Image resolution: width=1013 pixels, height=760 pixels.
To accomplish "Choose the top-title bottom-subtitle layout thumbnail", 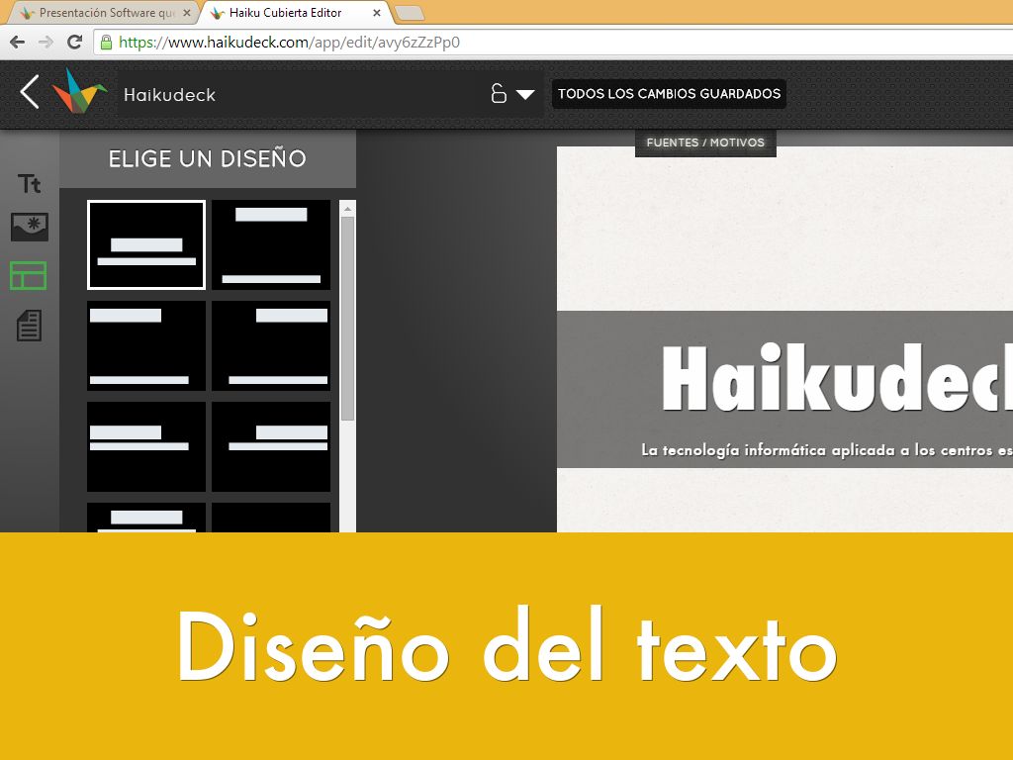I will (x=271, y=244).
